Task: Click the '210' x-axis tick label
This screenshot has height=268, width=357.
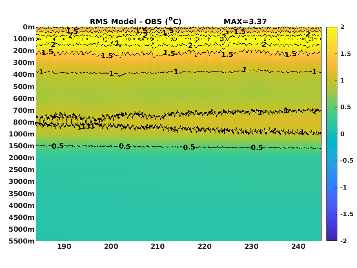Action: pos(157,247)
